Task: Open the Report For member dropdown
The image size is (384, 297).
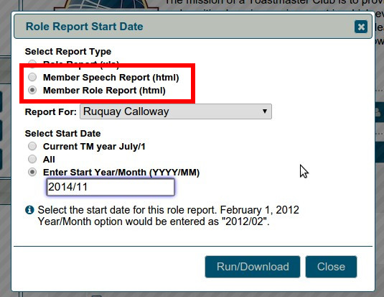Action: 176,111
